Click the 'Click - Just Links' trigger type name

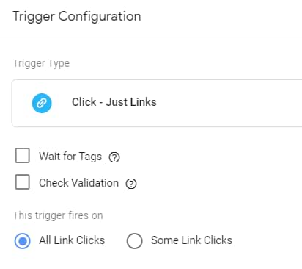114,102
